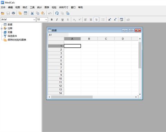Click the Undo arrow icon
The width and height of the screenshot is (166, 132).
click(x=50, y=13)
